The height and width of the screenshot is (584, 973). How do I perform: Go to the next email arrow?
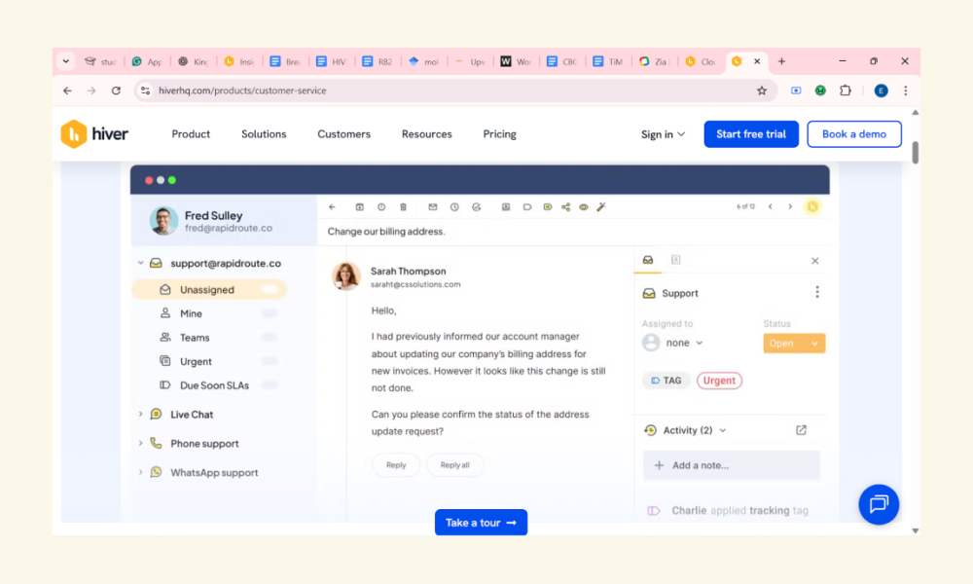(x=790, y=206)
